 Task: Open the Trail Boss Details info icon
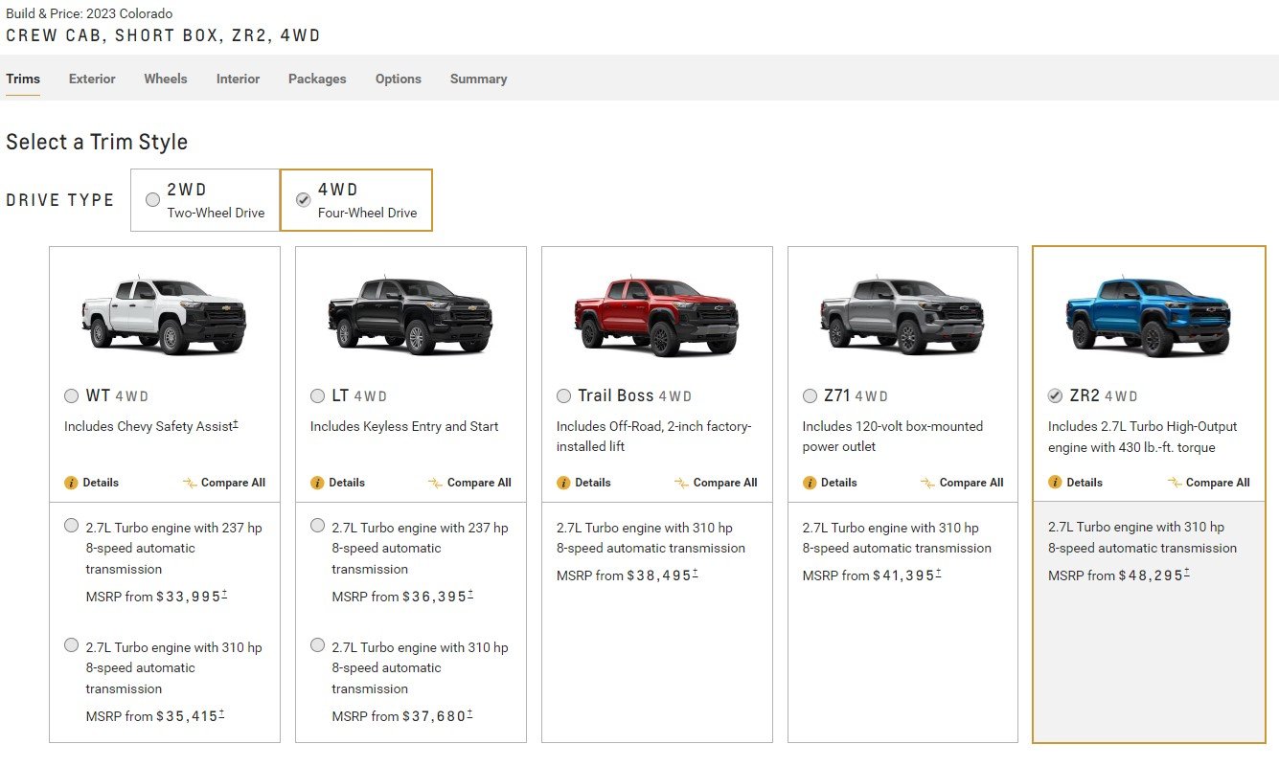pos(563,483)
